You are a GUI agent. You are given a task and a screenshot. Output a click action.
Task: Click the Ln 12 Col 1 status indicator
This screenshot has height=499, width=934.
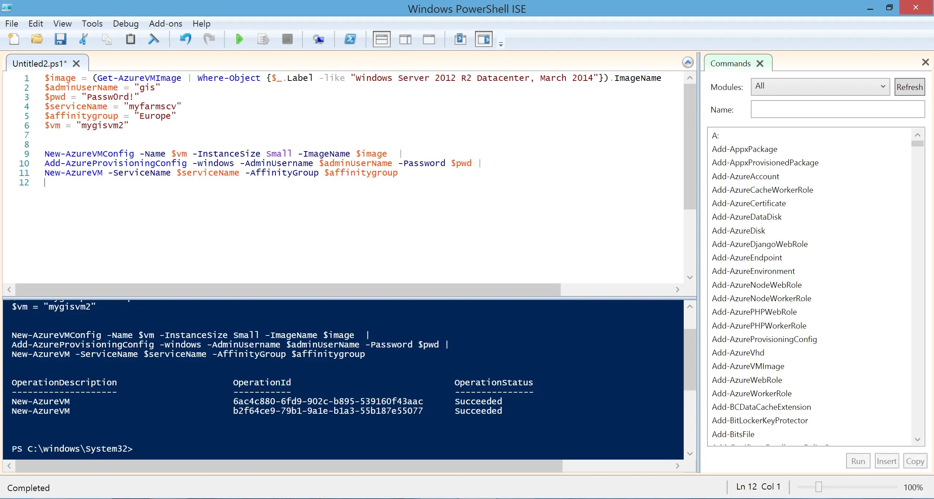pyautogui.click(x=758, y=487)
